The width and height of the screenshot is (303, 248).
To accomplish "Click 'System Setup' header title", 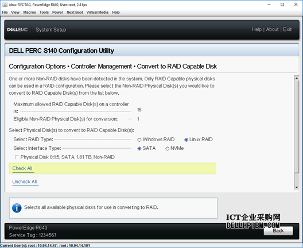I will pyautogui.click(x=51, y=30).
